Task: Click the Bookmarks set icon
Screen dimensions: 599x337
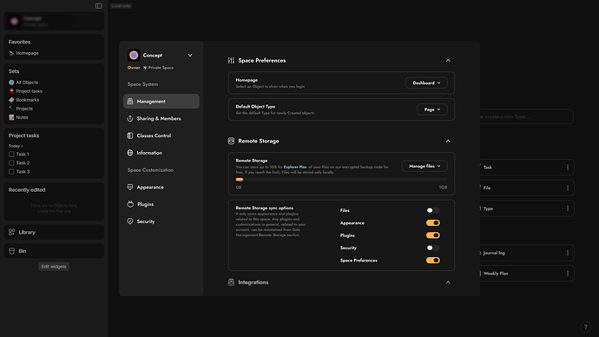Action: click(x=11, y=100)
